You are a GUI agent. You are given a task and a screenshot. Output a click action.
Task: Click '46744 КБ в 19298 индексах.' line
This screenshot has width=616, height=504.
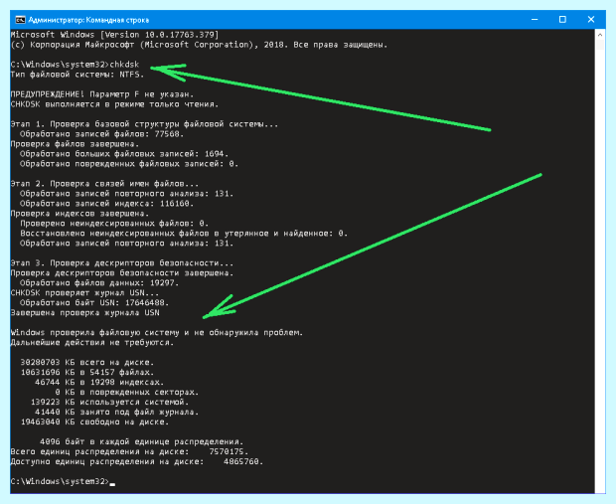[x=99, y=382]
